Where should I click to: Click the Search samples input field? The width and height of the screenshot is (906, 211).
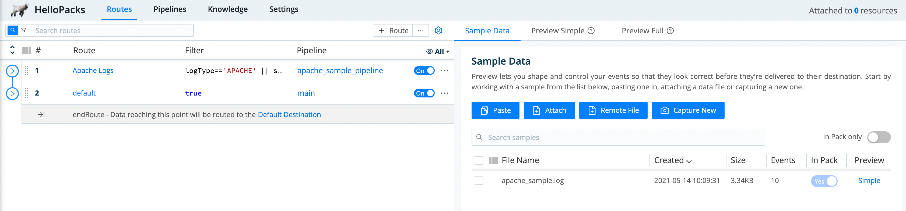click(618, 138)
